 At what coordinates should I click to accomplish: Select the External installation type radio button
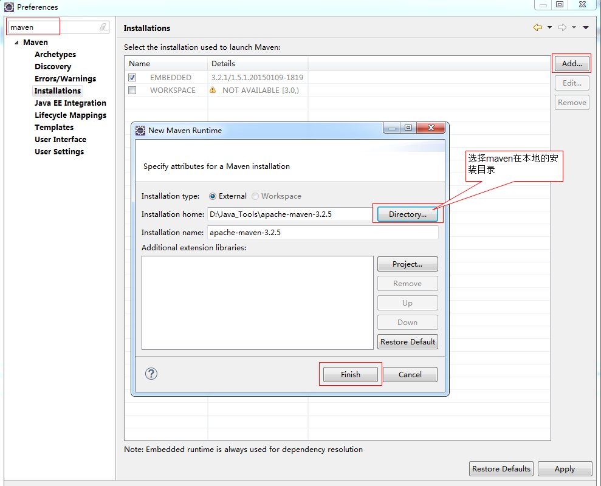point(213,196)
